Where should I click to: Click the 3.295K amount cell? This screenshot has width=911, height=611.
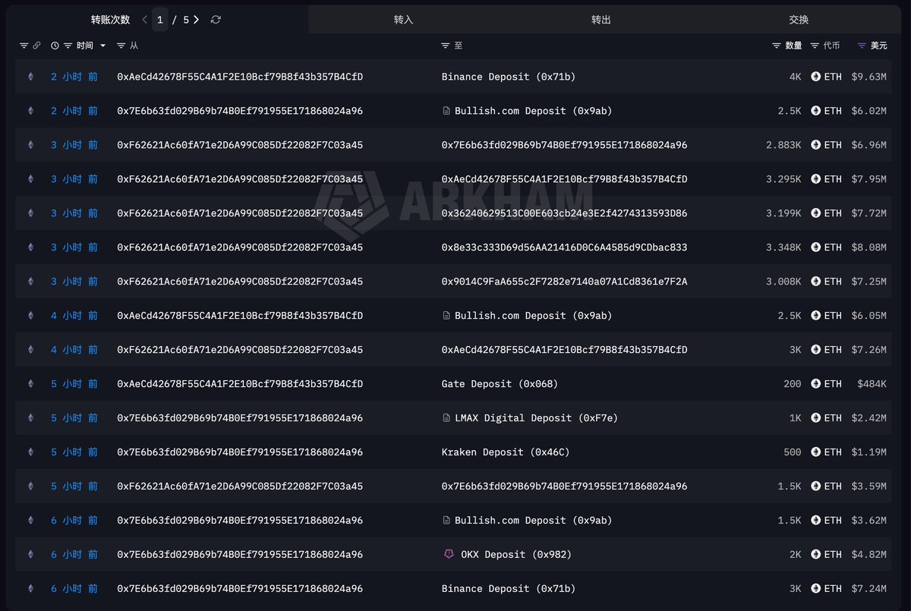point(783,179)
